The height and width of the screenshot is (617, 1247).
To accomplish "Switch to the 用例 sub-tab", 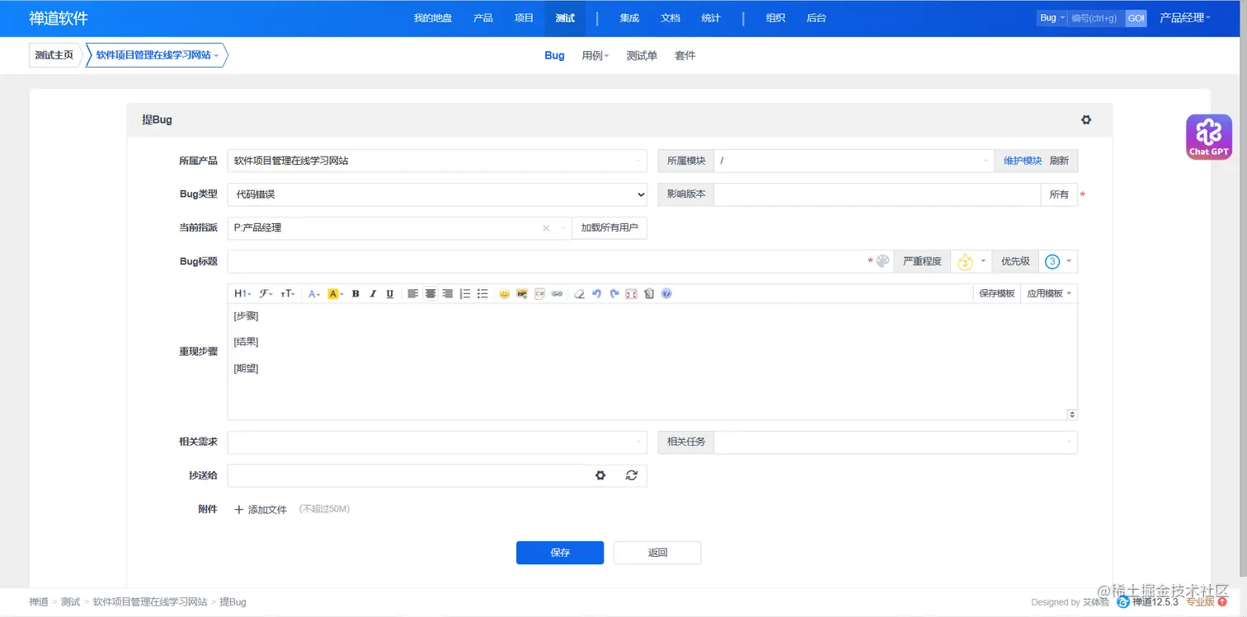I will (x=595, y=55).
